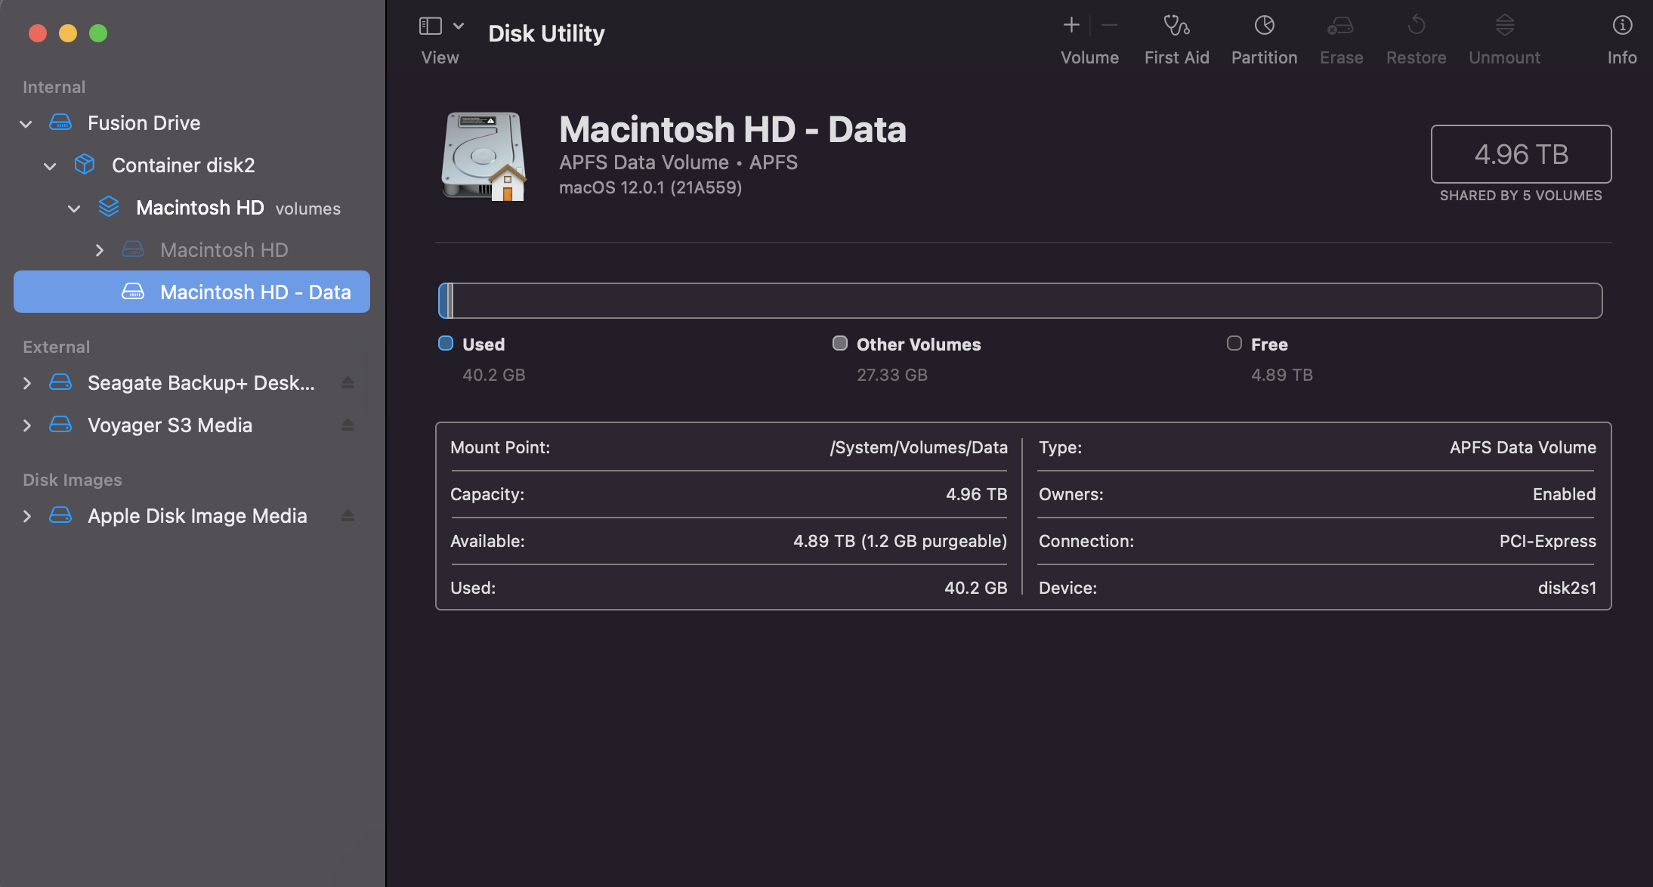Click the Info toolbar icon

(1621, 26)
